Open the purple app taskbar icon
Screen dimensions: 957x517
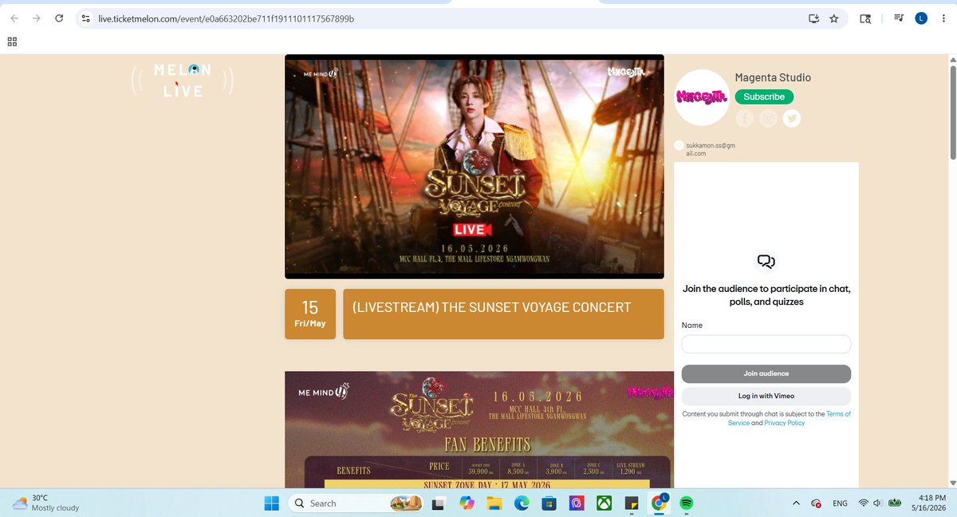[x=577, y=503]
